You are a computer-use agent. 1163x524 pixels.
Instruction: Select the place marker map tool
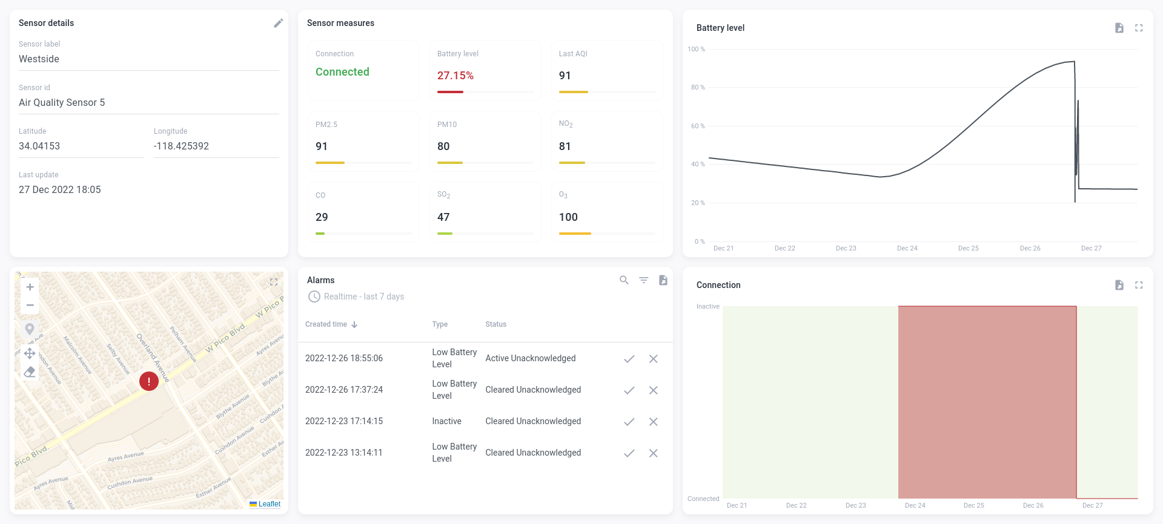(30, 329)
